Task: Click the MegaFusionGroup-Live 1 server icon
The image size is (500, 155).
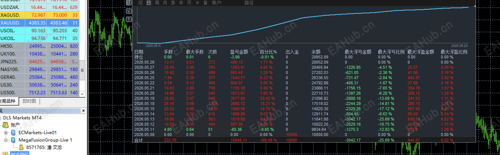Action: coord(13,140)
